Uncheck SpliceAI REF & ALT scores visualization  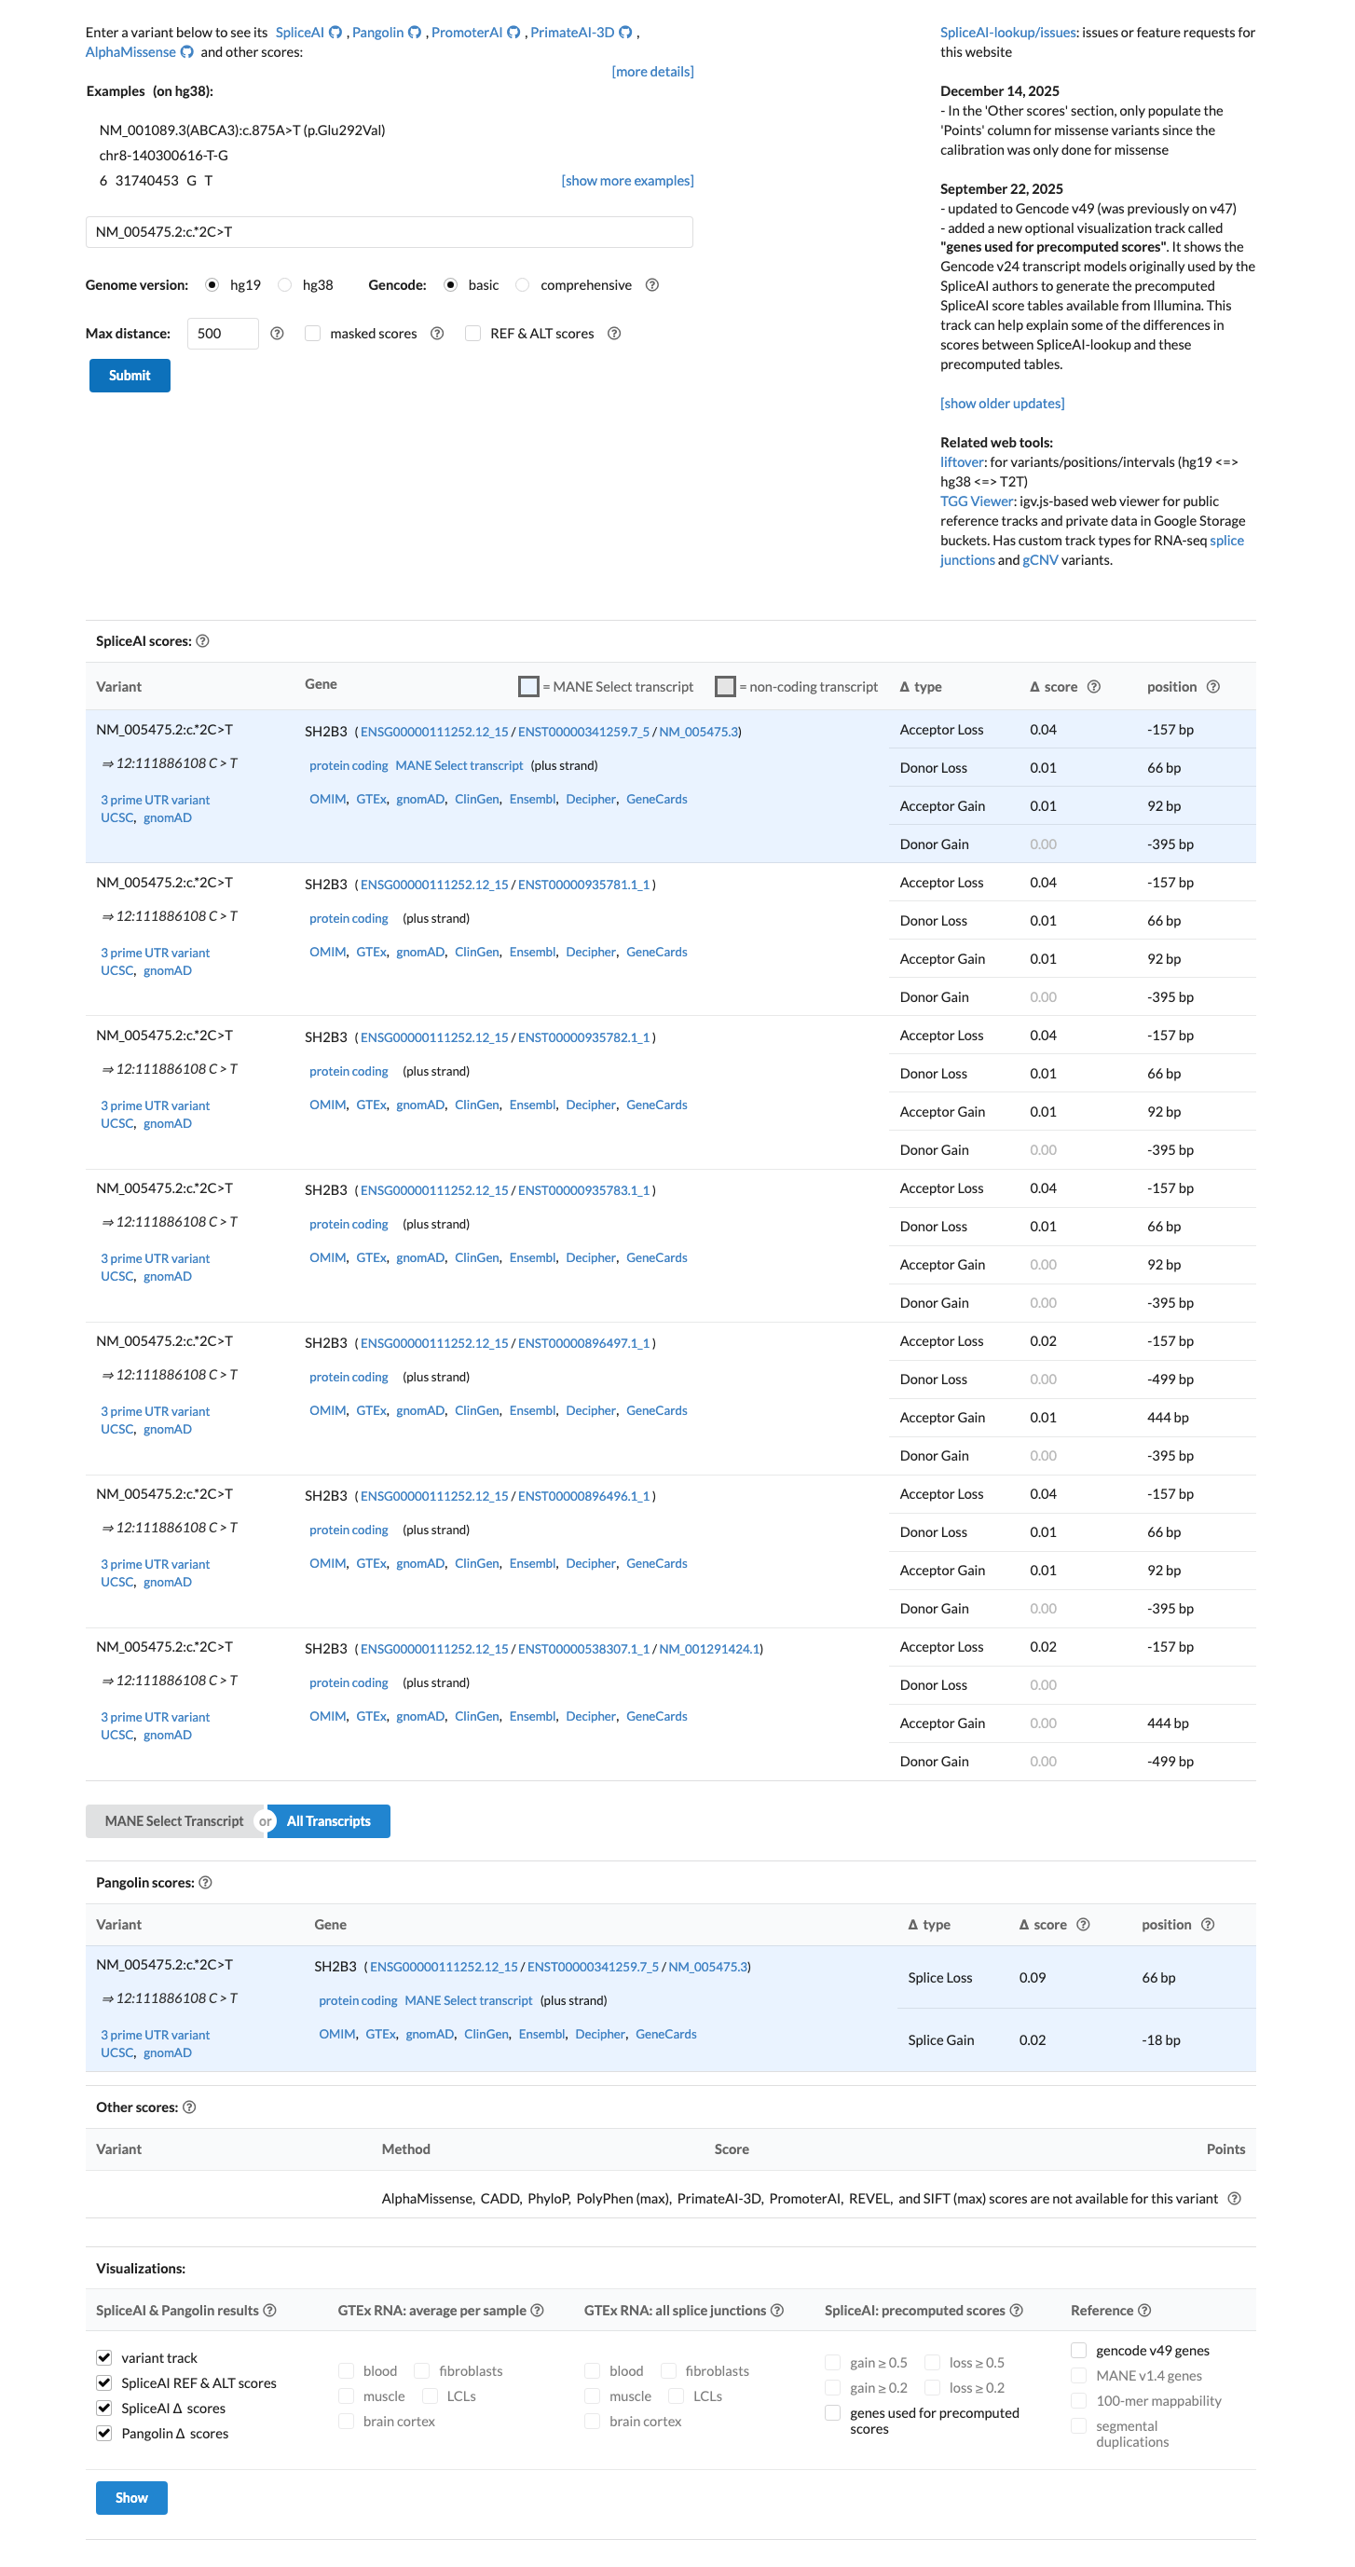[103, 2382]
